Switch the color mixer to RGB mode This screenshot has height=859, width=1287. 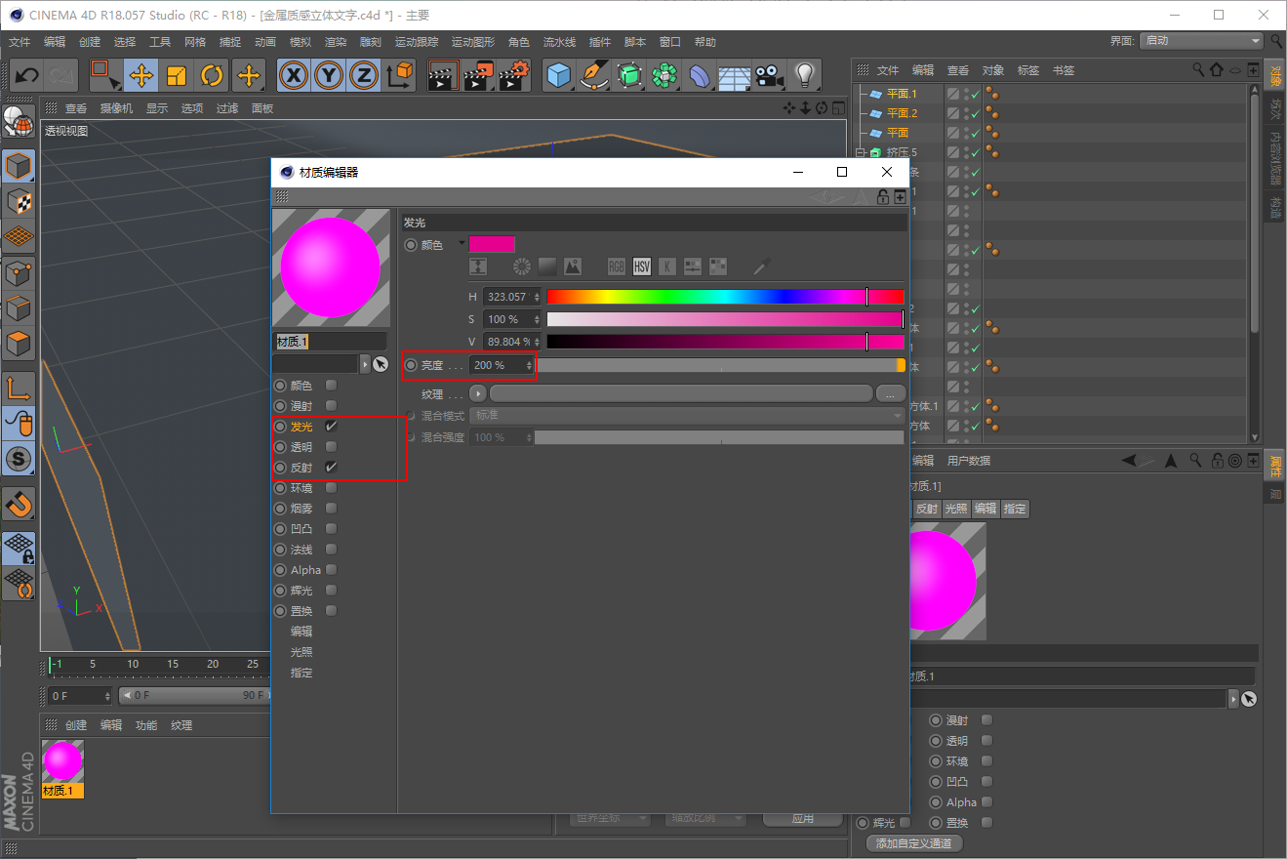pyautogui.click(x=617, y=266)
